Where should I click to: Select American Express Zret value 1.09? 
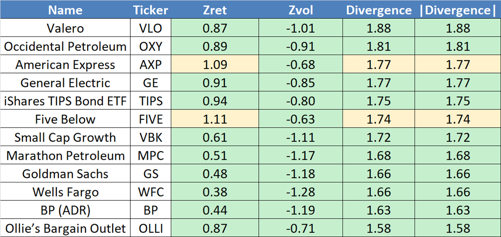point(216,65)
